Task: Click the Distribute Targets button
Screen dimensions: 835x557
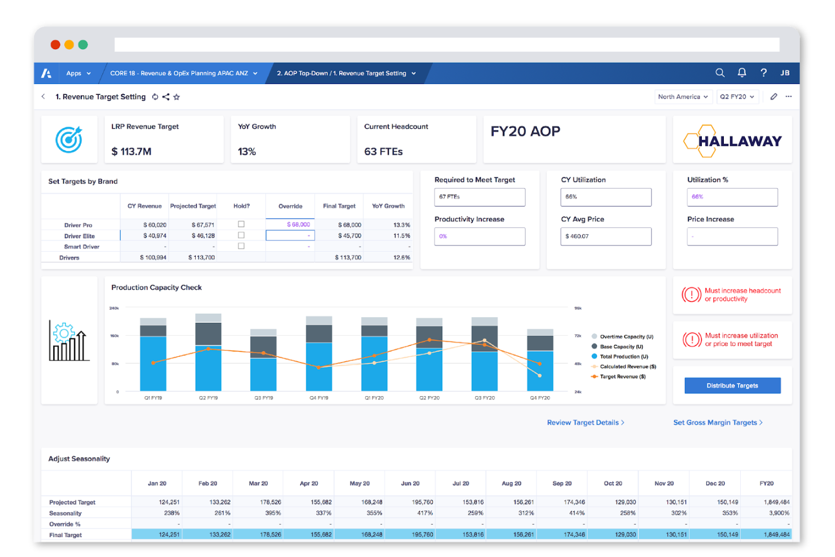Action: pyautogui.click(x=732, y=385)
